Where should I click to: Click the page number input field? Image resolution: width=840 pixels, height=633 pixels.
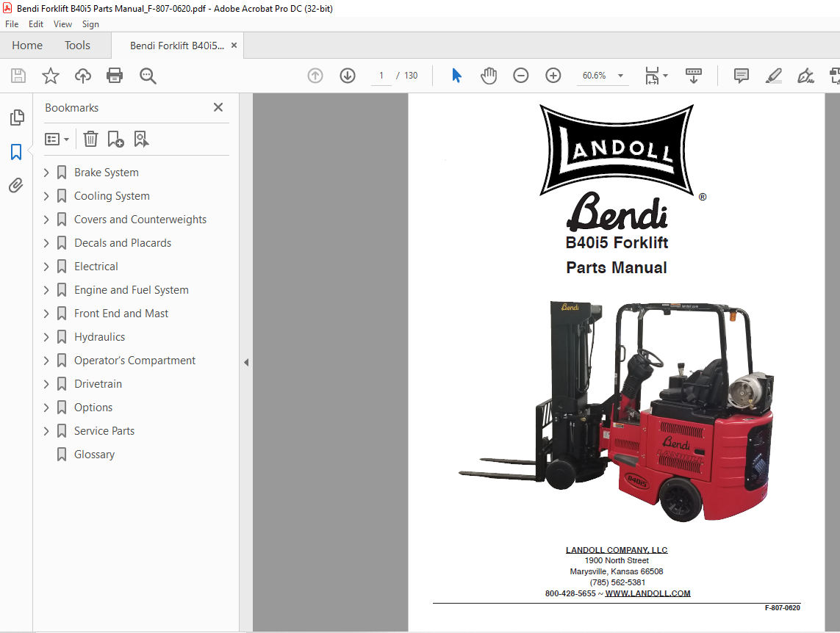tap(381, 76)
